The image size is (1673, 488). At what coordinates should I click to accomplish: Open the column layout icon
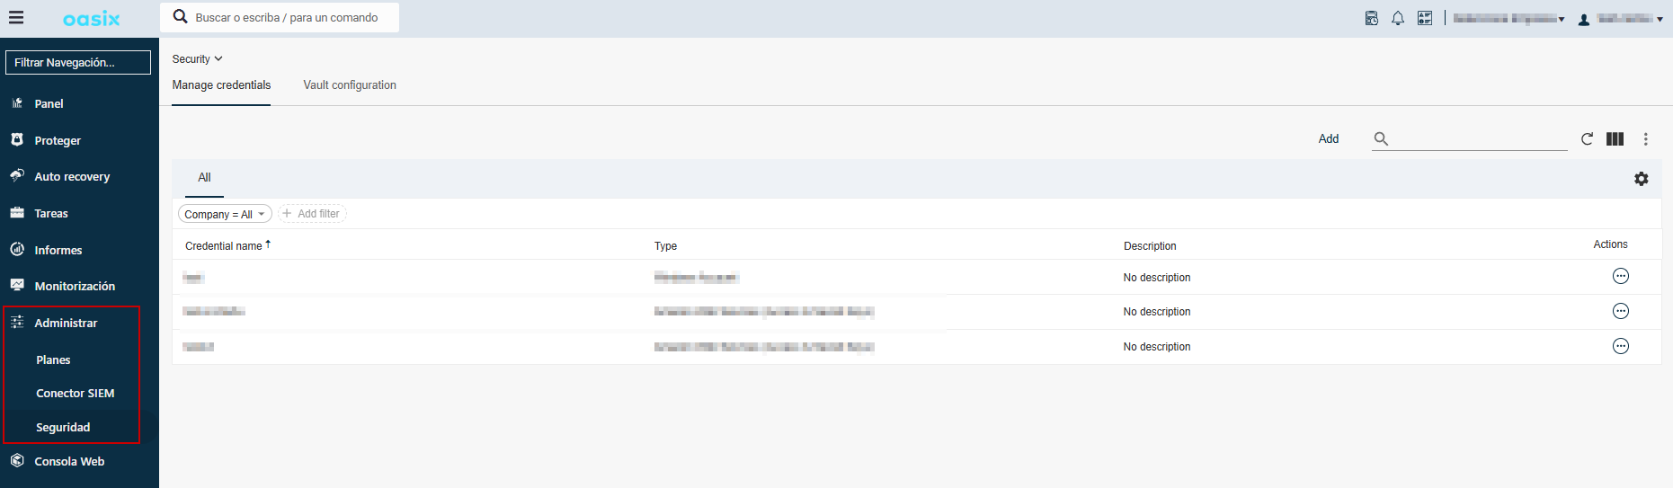click(x=1615, y=138)
